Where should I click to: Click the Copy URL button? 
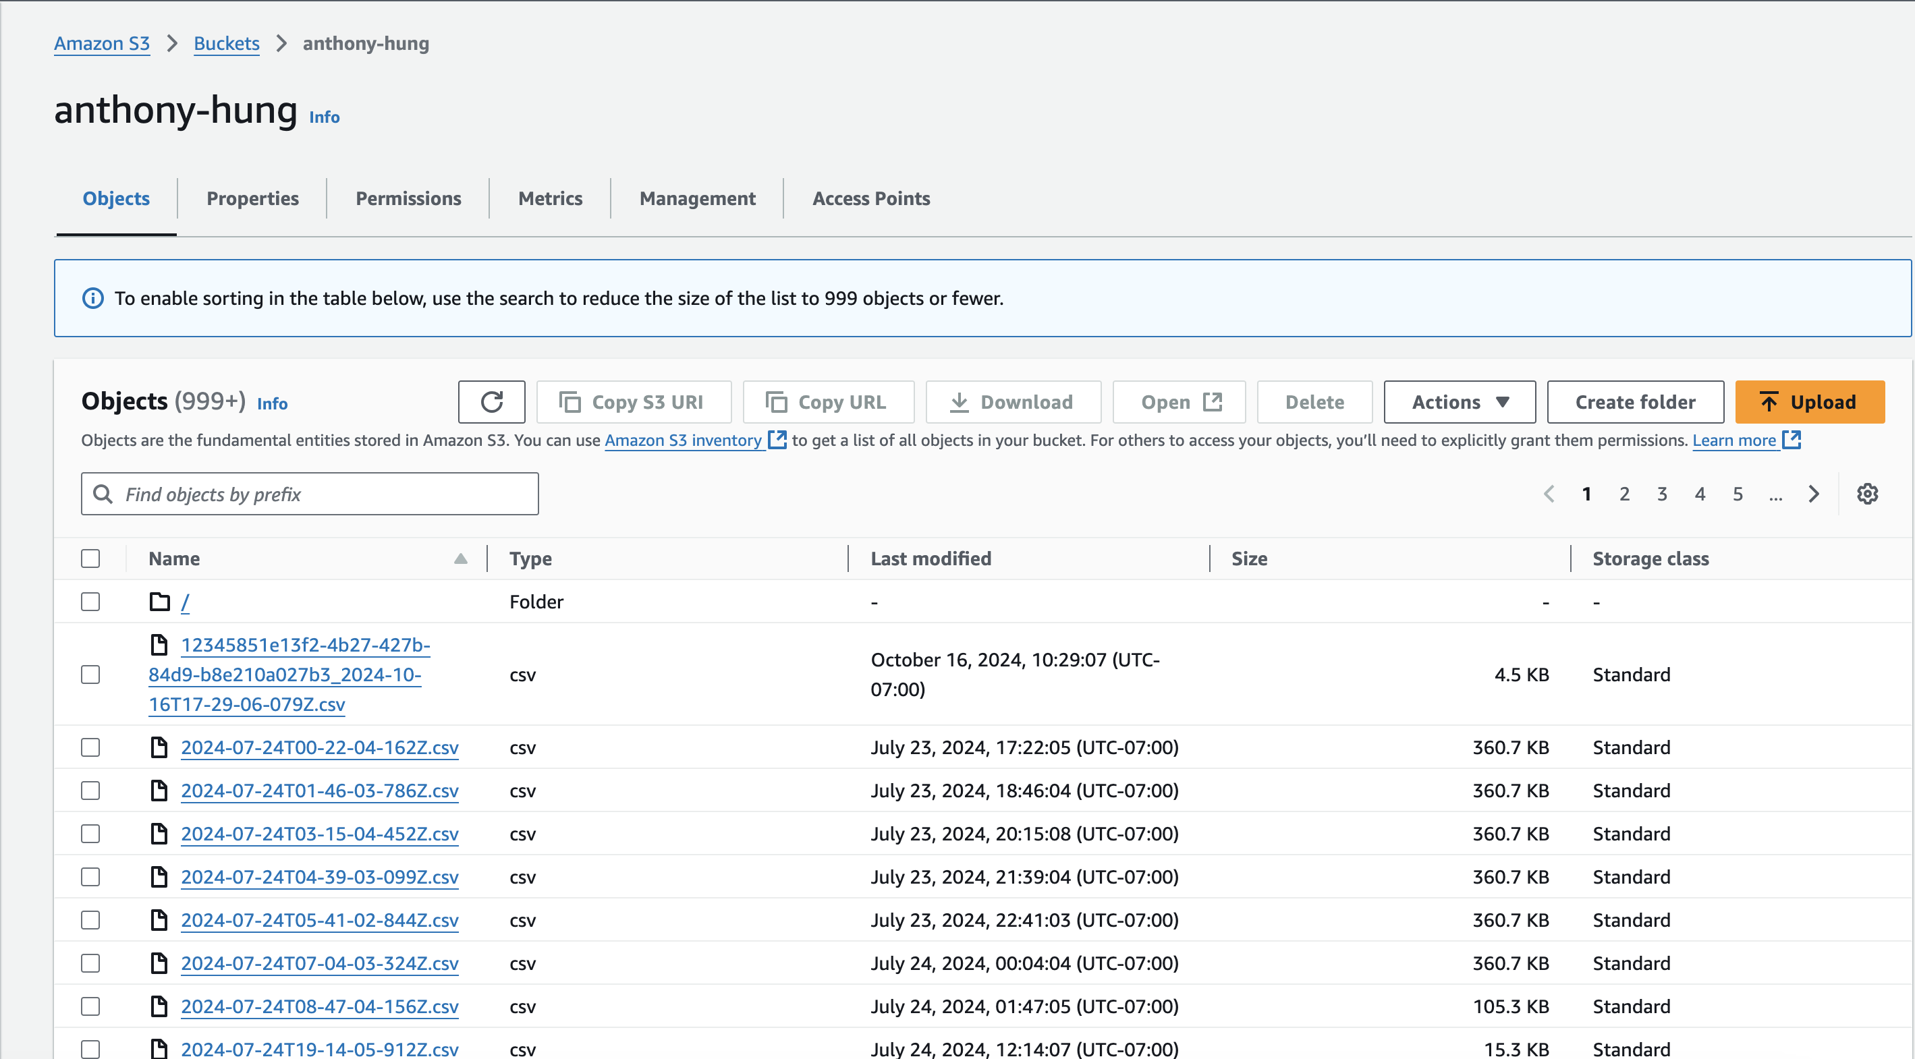pyautogui.click(x=828, y=402)
